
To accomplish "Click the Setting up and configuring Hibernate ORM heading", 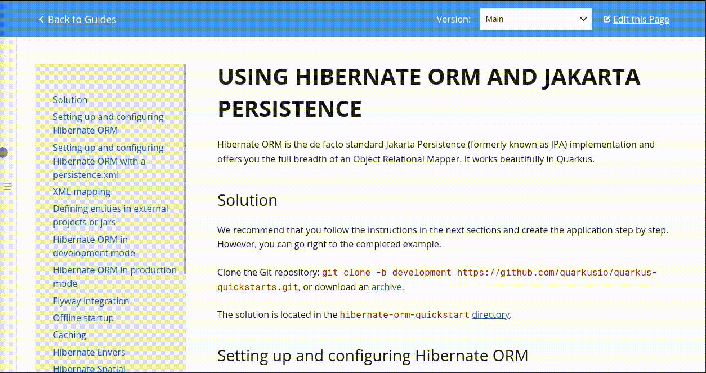I will click(373, 356).
